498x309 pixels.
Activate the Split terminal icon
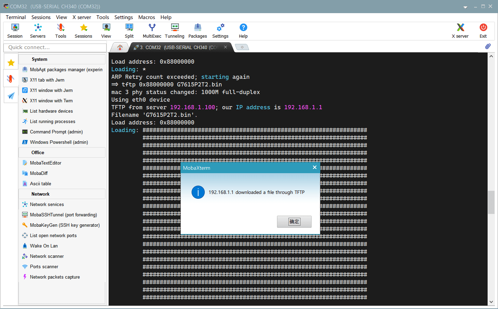click(x=129, y=31)
